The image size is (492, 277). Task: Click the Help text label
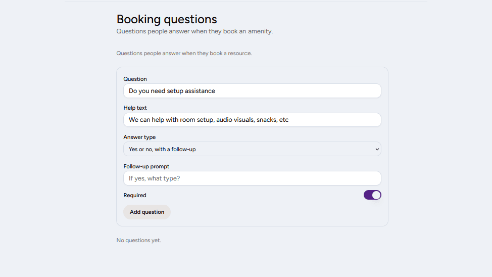click(x=135, y=108)
